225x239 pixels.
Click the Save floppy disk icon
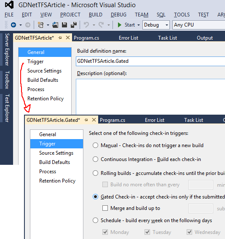(64, 25)
